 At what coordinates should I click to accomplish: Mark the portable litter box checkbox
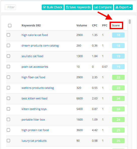9,119
